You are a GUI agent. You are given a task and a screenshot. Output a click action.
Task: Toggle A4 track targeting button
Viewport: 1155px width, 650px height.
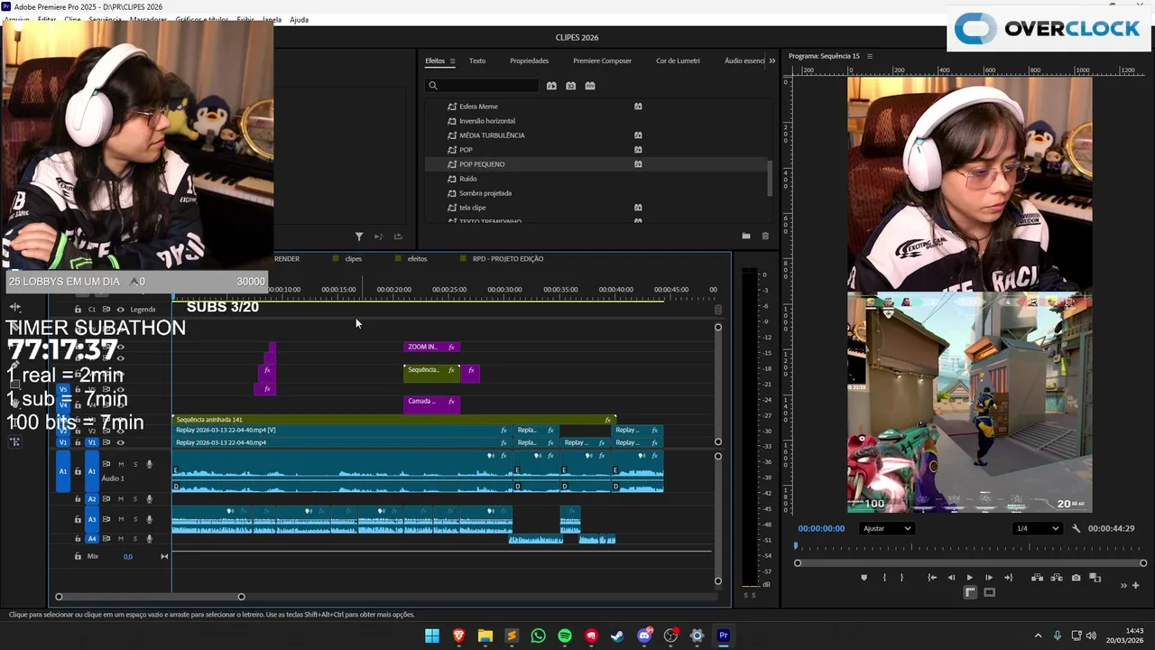[x=91, y=539]
